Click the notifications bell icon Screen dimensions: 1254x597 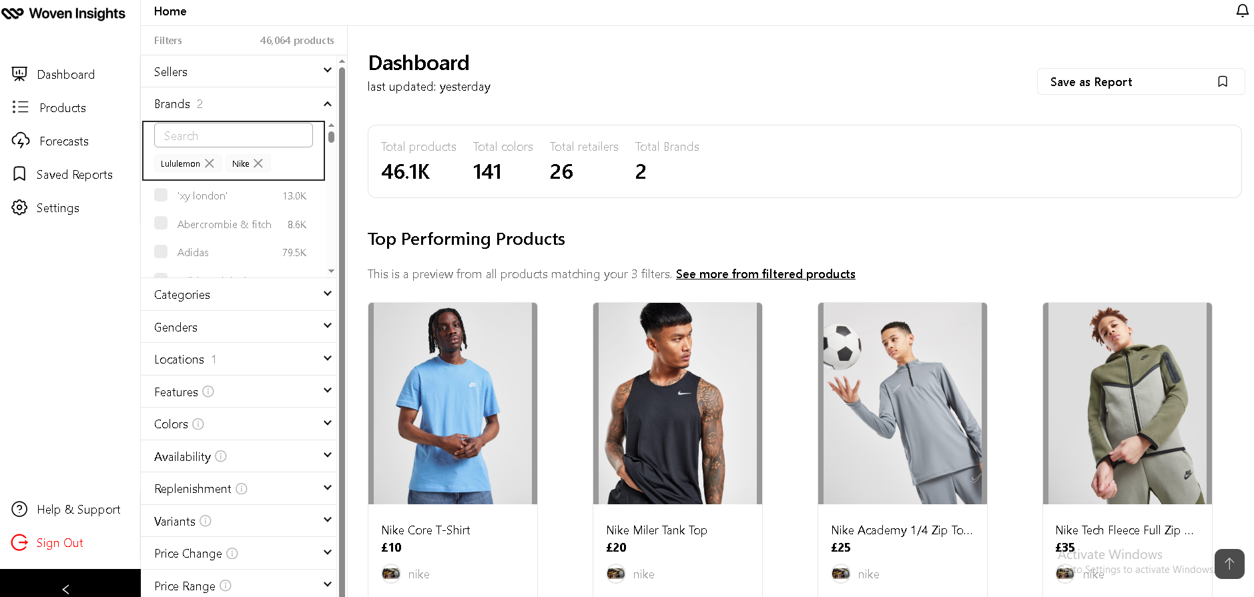click(1242, 11)
